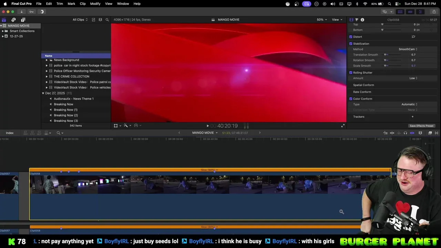This screenshot has height=248, width=441.
Task: Open the Transitions browser icon
Action: pyautogui.click(x=437, y=133)
